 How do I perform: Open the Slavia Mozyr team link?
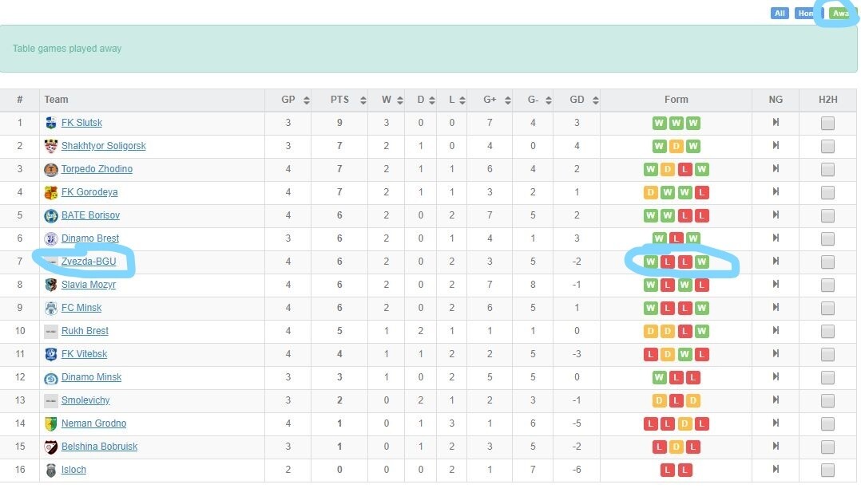89,285
